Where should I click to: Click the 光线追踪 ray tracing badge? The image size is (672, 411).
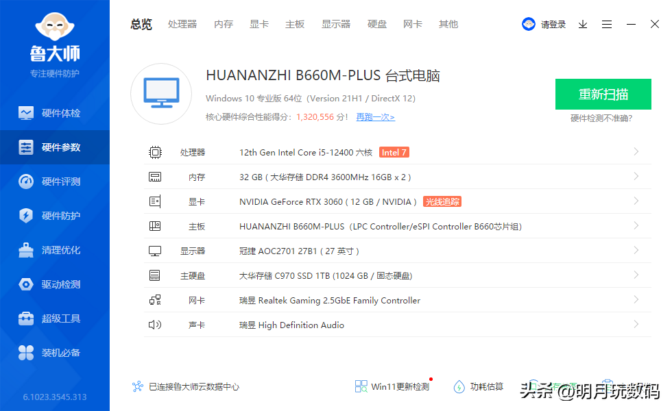442,201
